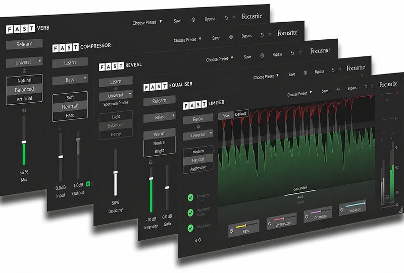Open Choose Preset dropdown in FAST Limiter
This screenshot has width=404, height=273.
(299, 93)
